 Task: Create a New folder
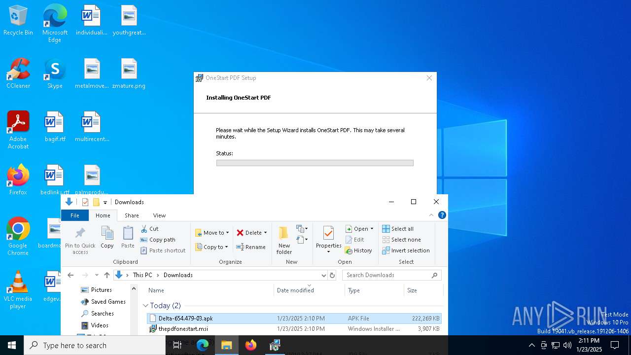coord(284,241)
